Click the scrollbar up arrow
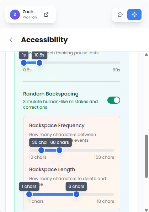This screenshot has width=149, height=212. point(146,55)
